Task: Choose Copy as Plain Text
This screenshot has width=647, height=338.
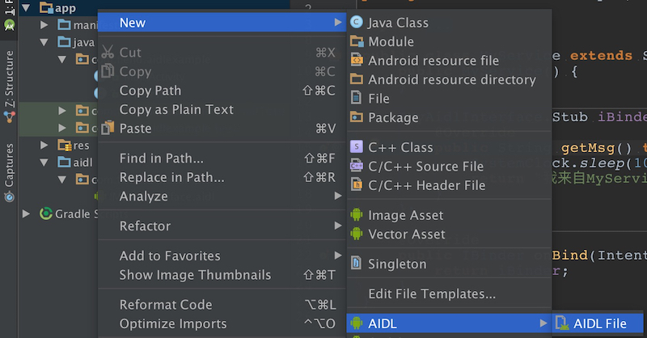Action: (222, 109)
